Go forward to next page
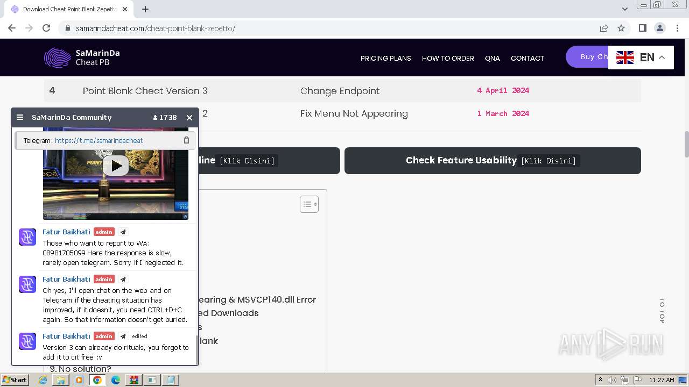 tap(29, 28)
